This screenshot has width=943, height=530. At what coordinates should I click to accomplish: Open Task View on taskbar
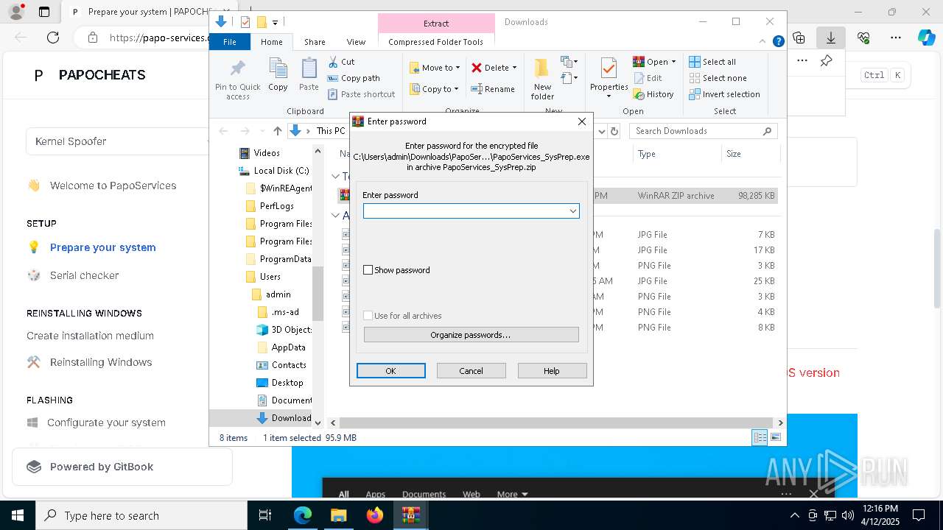[265, 515]
